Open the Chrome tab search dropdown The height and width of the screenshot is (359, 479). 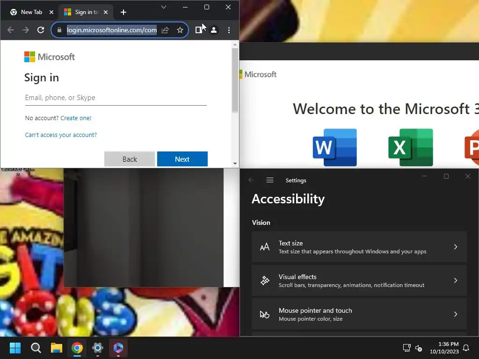click(164, 7)
